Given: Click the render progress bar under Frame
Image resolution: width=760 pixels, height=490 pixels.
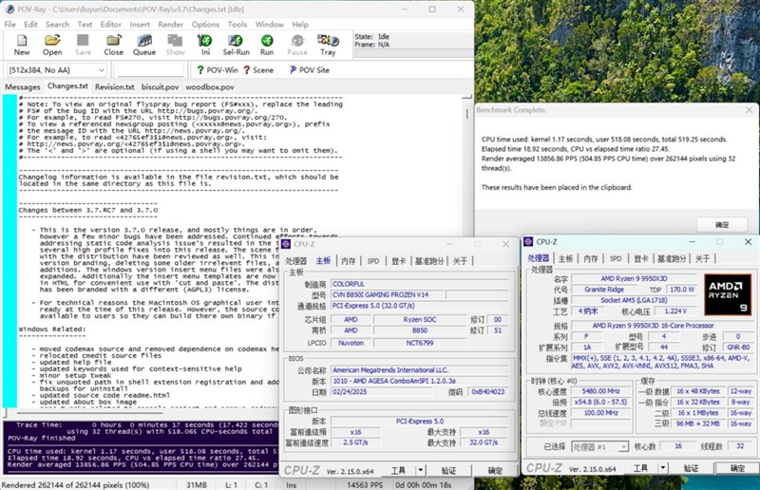Looking at the screenshot, I should (413, 53).
